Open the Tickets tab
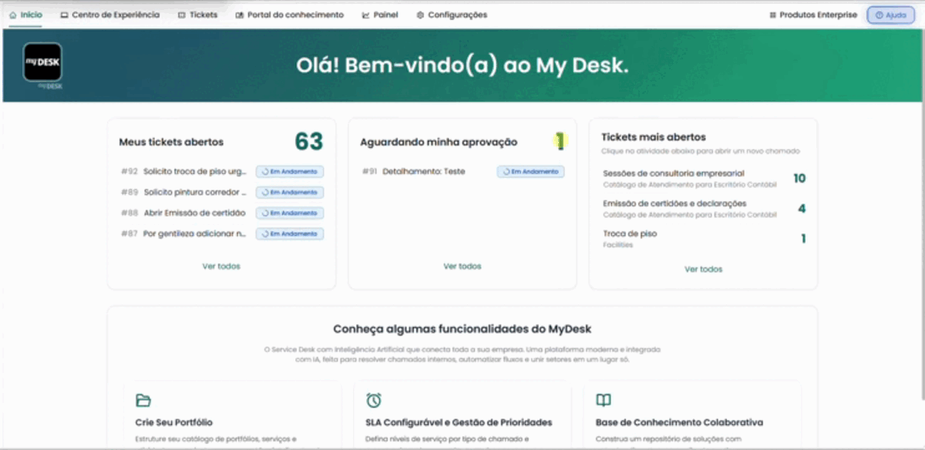 [x=197, y=15]
